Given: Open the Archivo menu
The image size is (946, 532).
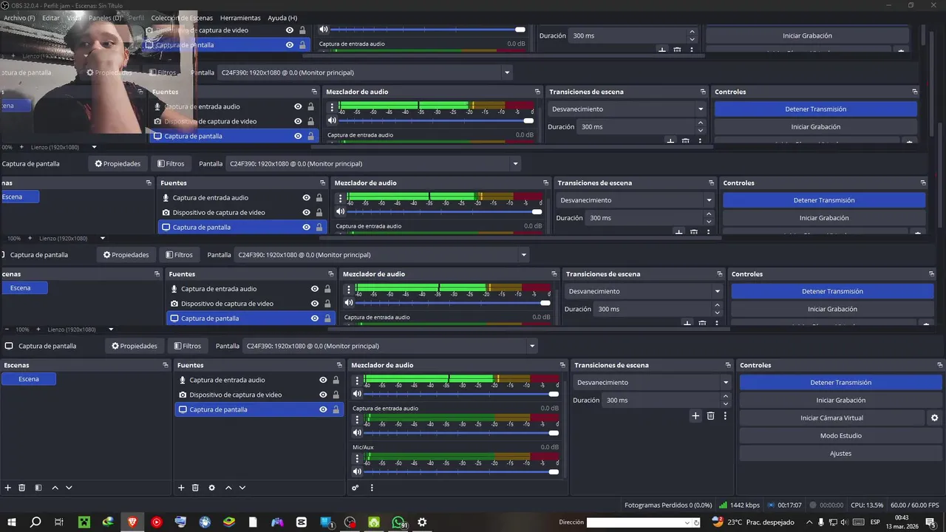Looking at the screenshot, I should coord(19,18).
